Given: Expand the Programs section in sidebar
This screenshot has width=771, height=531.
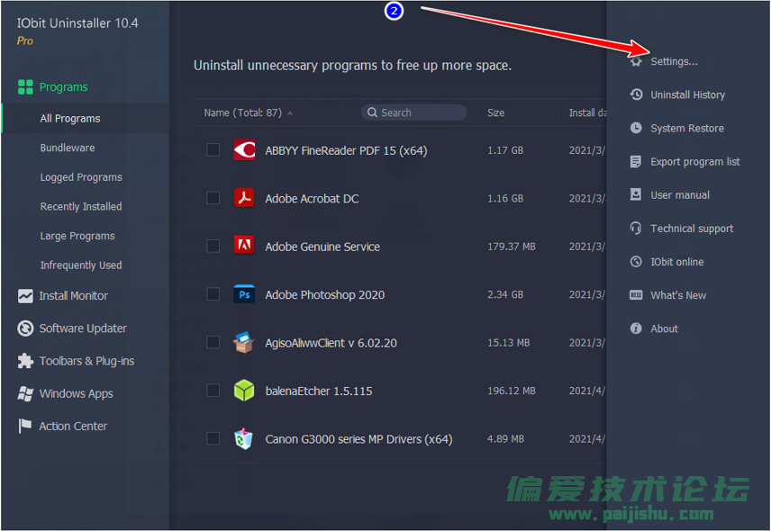Looking at the screenshot, I should pyautogui.click(x=63, y=87).
